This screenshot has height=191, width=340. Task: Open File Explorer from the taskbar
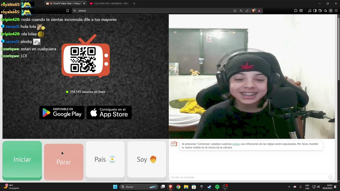[186, 187]
